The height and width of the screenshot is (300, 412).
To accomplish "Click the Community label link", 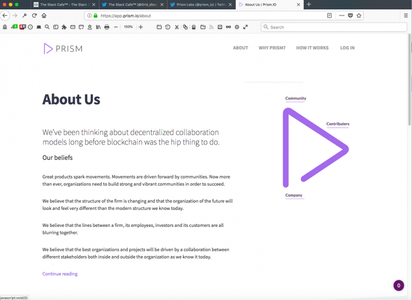I will [x=296, y=98].
